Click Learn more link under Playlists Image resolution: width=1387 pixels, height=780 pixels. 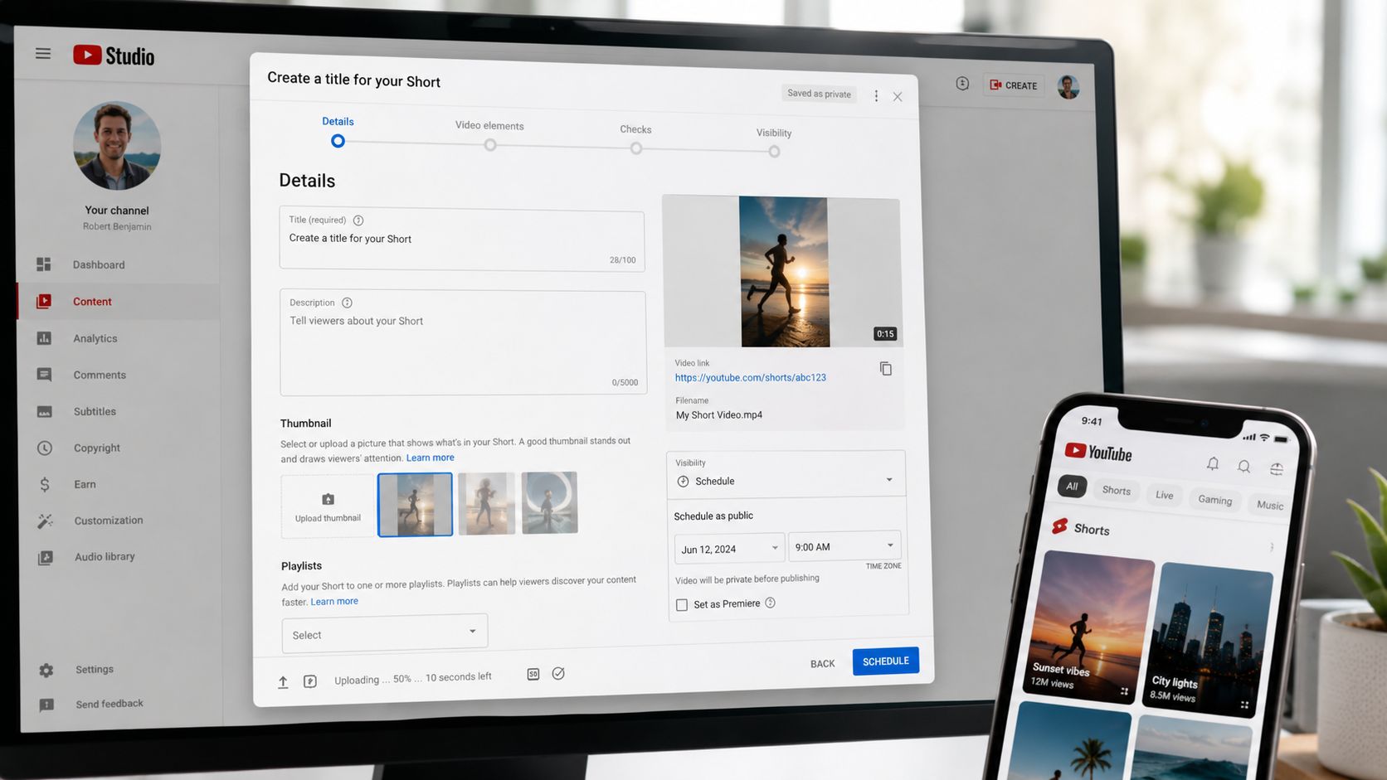coord(334,602)
